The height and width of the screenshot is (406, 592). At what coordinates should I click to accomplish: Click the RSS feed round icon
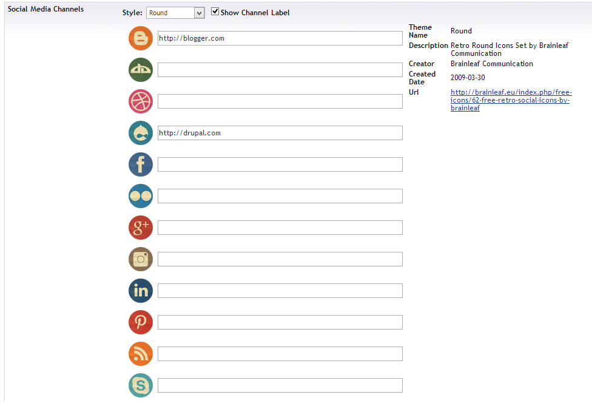point(141,354)
